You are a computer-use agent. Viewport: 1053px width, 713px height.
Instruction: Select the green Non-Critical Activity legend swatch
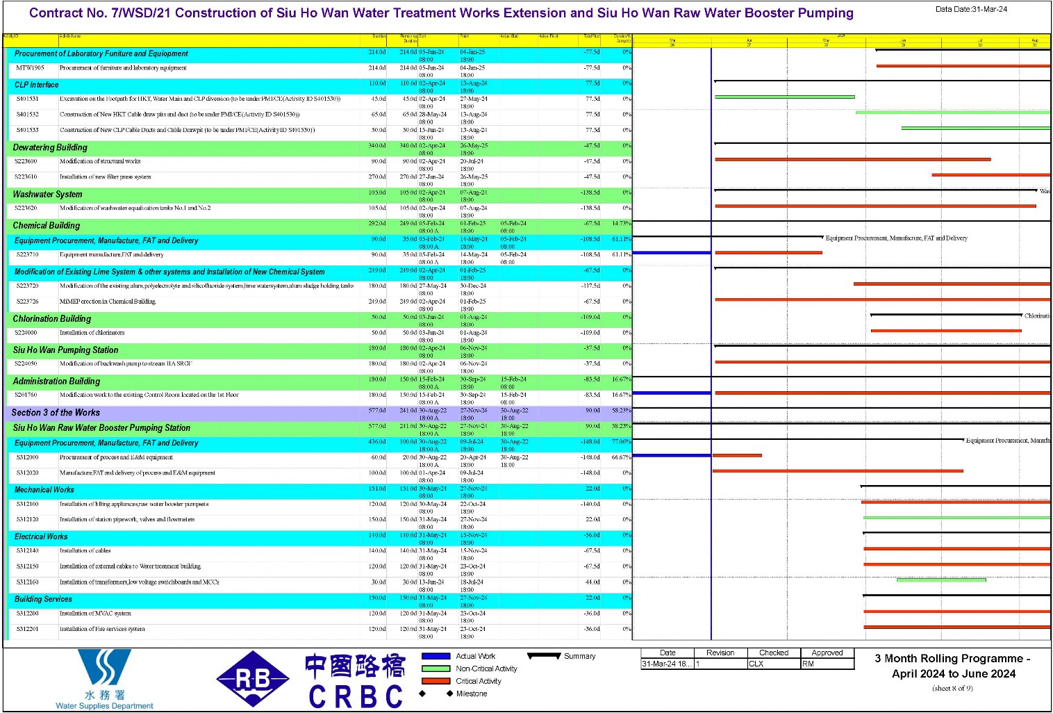[x=436, y=669]
